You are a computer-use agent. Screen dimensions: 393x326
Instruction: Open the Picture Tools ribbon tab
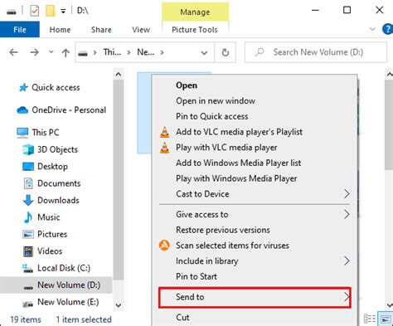click(195, 30)
